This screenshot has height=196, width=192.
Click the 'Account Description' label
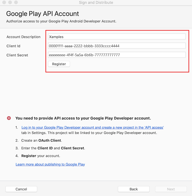23,37
